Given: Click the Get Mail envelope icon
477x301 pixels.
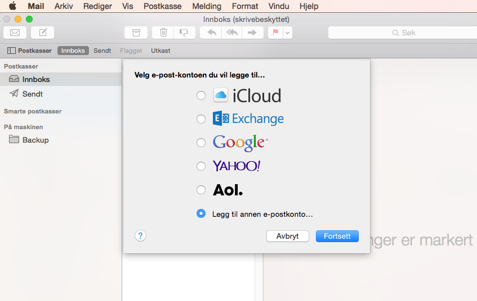Looking at the screenshot, I should click(15, 33).
